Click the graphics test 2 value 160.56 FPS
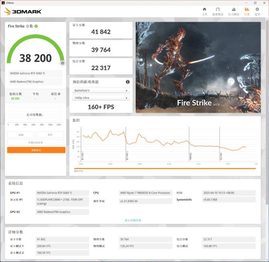The height and width of the screenshot is (262, 269). click(62, 253)
